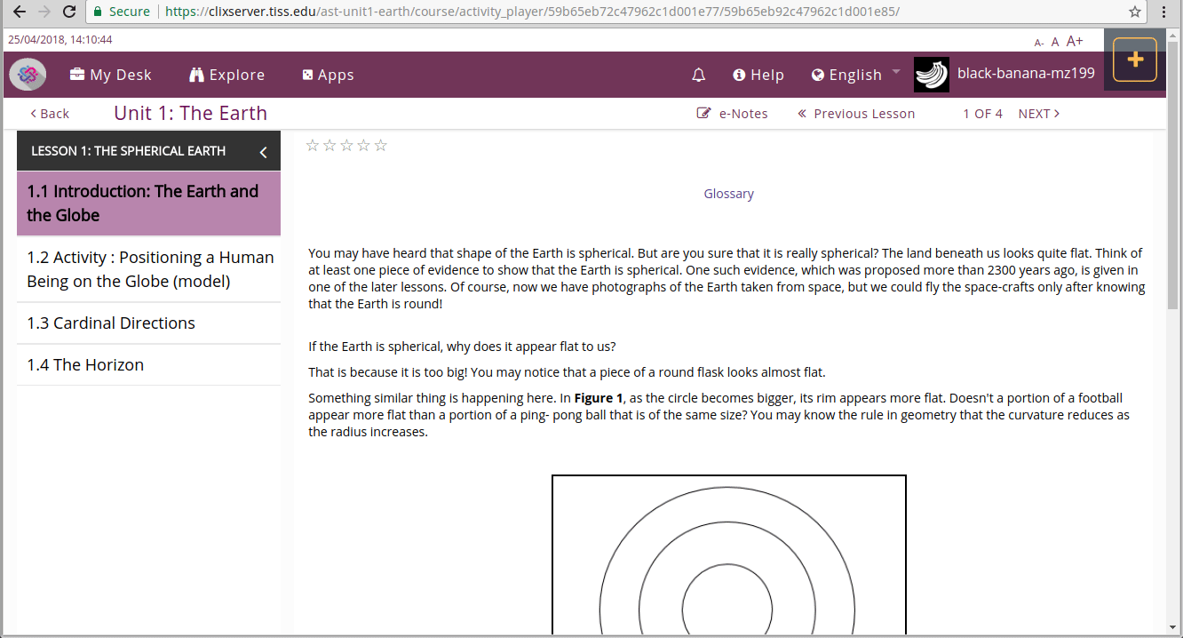Open the Glossary link
The width and height of the screenshot is (1183, 638).
click(728, 194)
